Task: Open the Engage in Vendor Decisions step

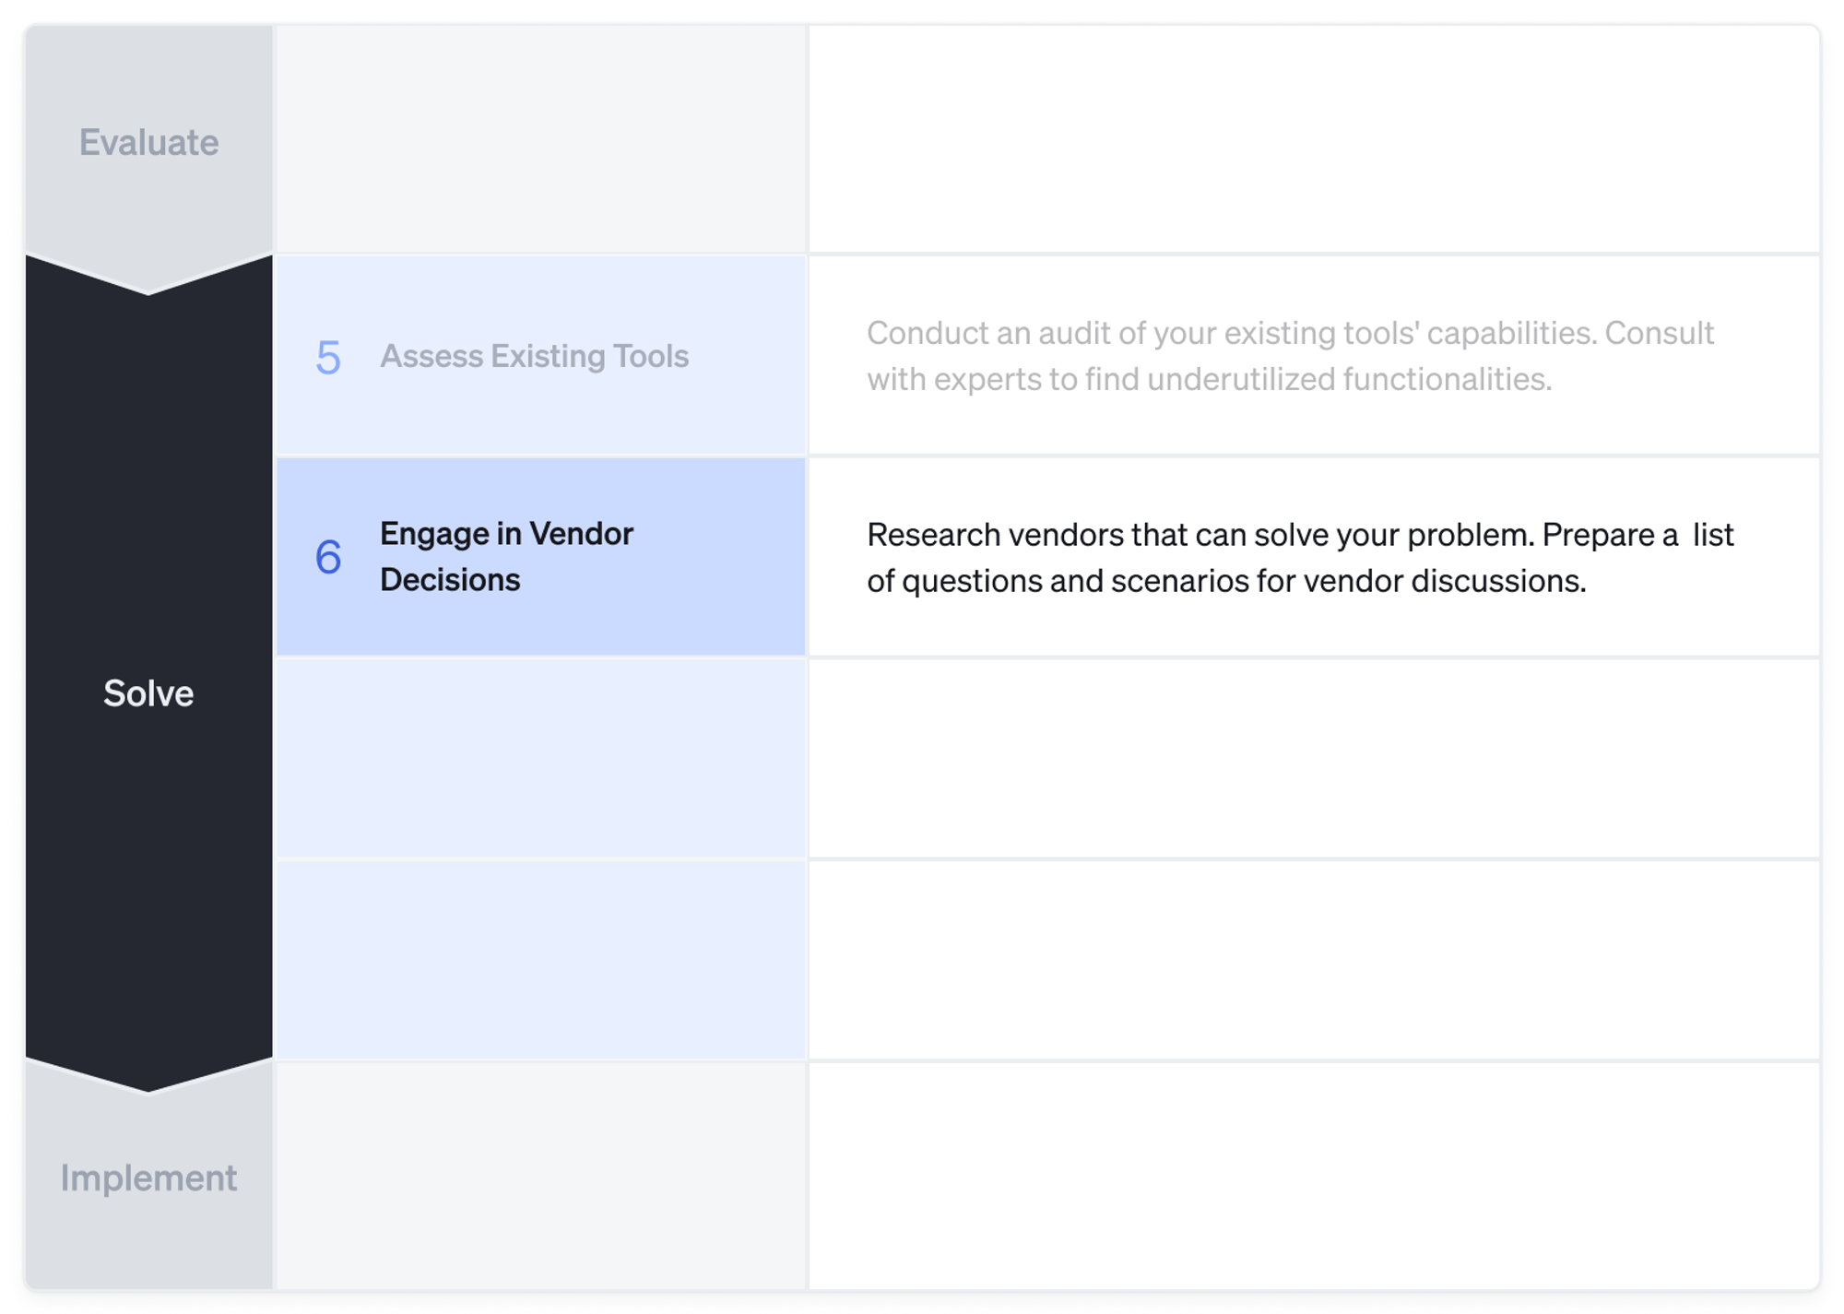Action: pos(506,557)
